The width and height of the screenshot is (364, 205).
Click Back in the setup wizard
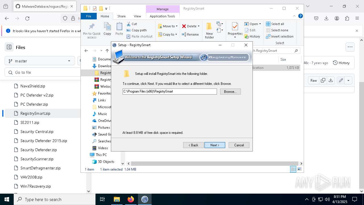click(x=193, y=145)
